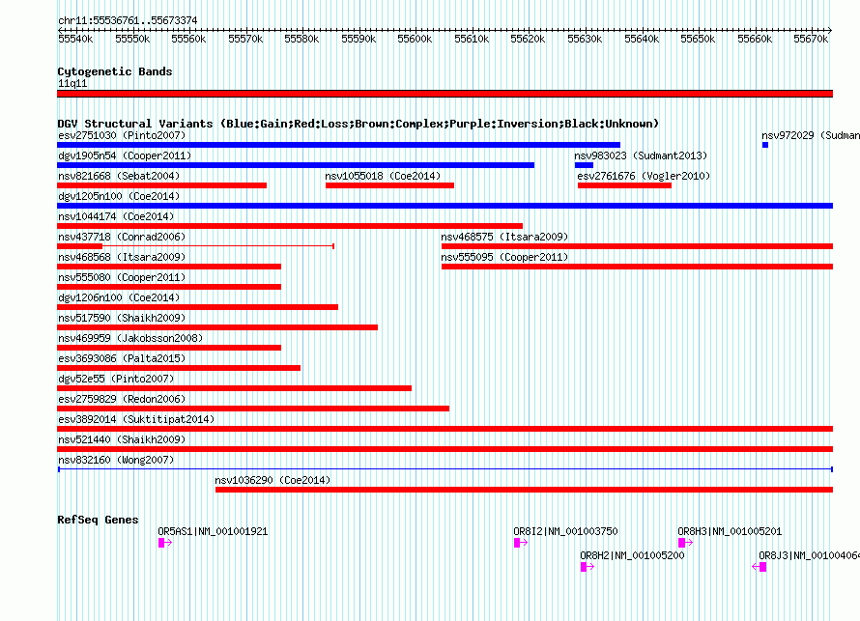860x621 pixels.
Task: Click nsv469959 (Jakobsson2008) label
Action: (130, 338)
